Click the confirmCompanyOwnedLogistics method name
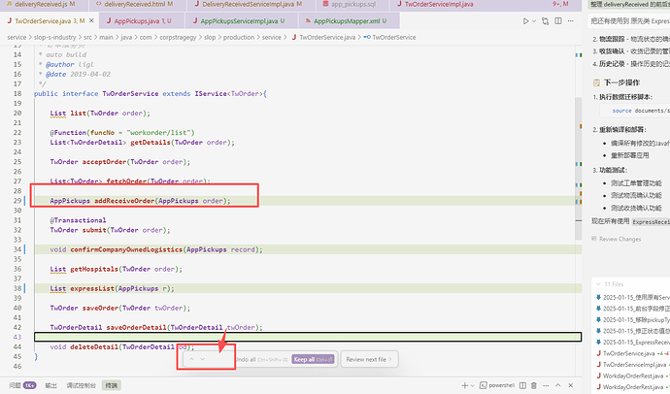Image resolution: width=670 pixels, height=394 pixels. pos(126,249)
